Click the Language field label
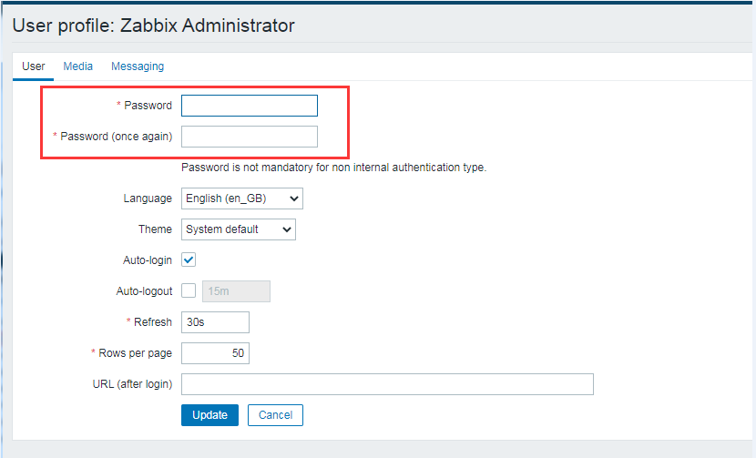The height and width of the screenshot is (458, 756). pyautogui.click(x=148, y=198)
